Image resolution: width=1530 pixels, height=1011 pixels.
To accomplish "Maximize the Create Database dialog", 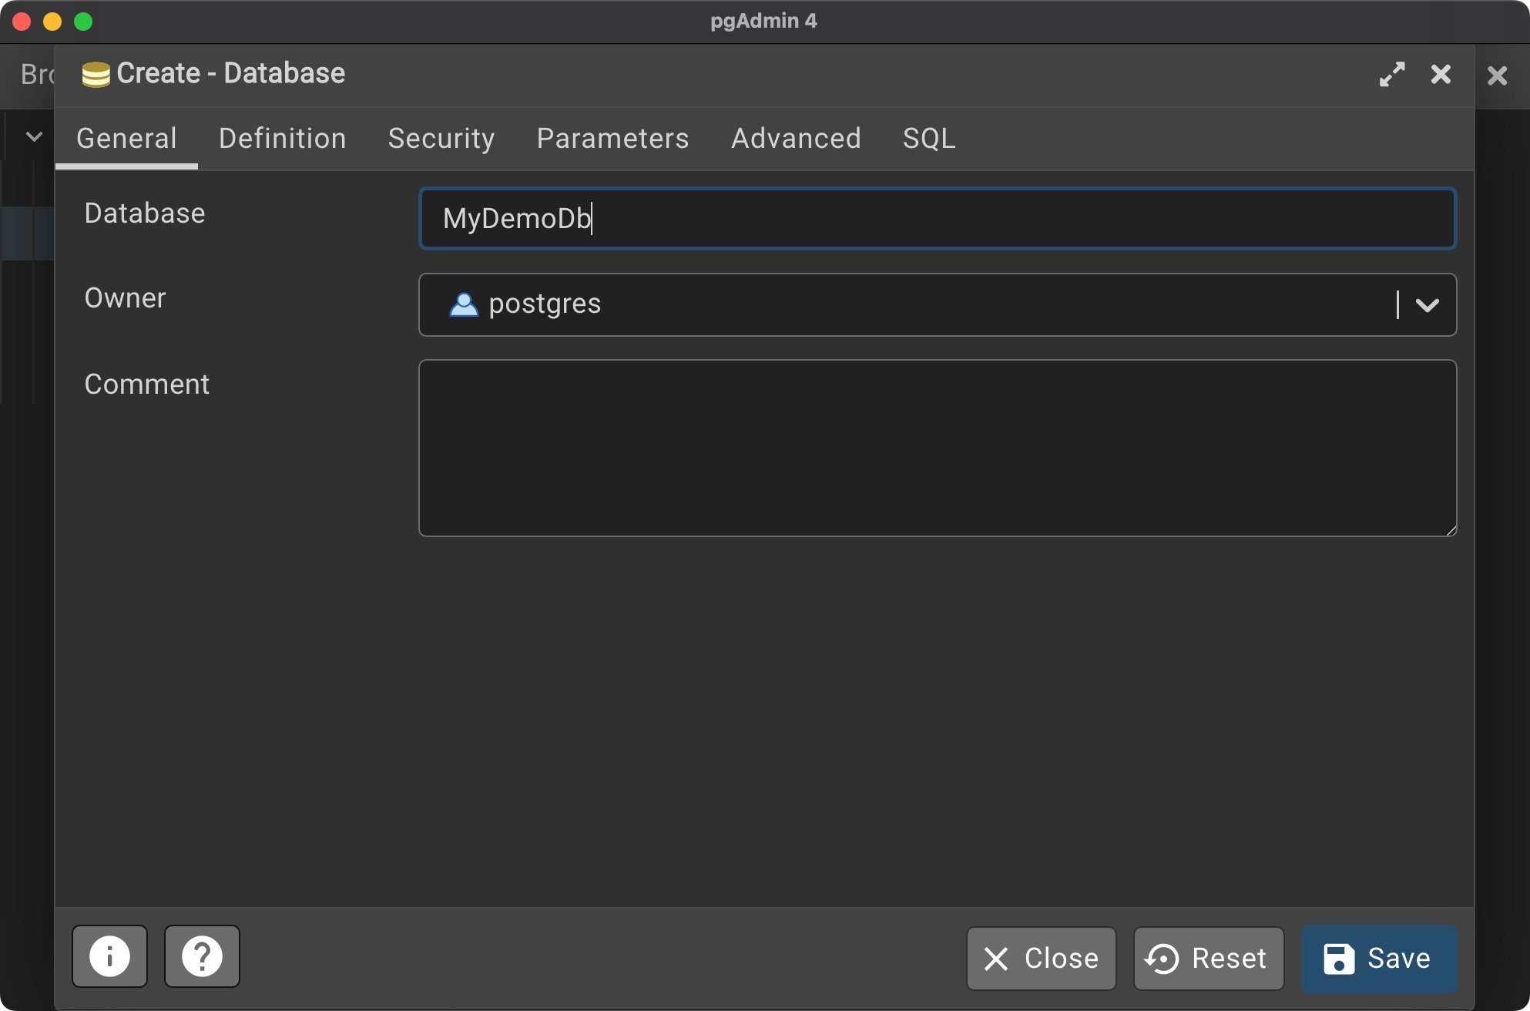I will tap(1391, 74).
